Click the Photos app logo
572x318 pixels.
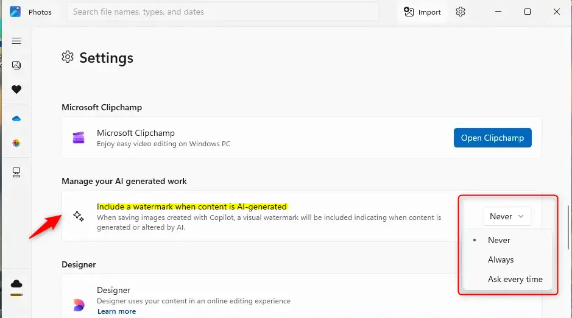[15, 12]
